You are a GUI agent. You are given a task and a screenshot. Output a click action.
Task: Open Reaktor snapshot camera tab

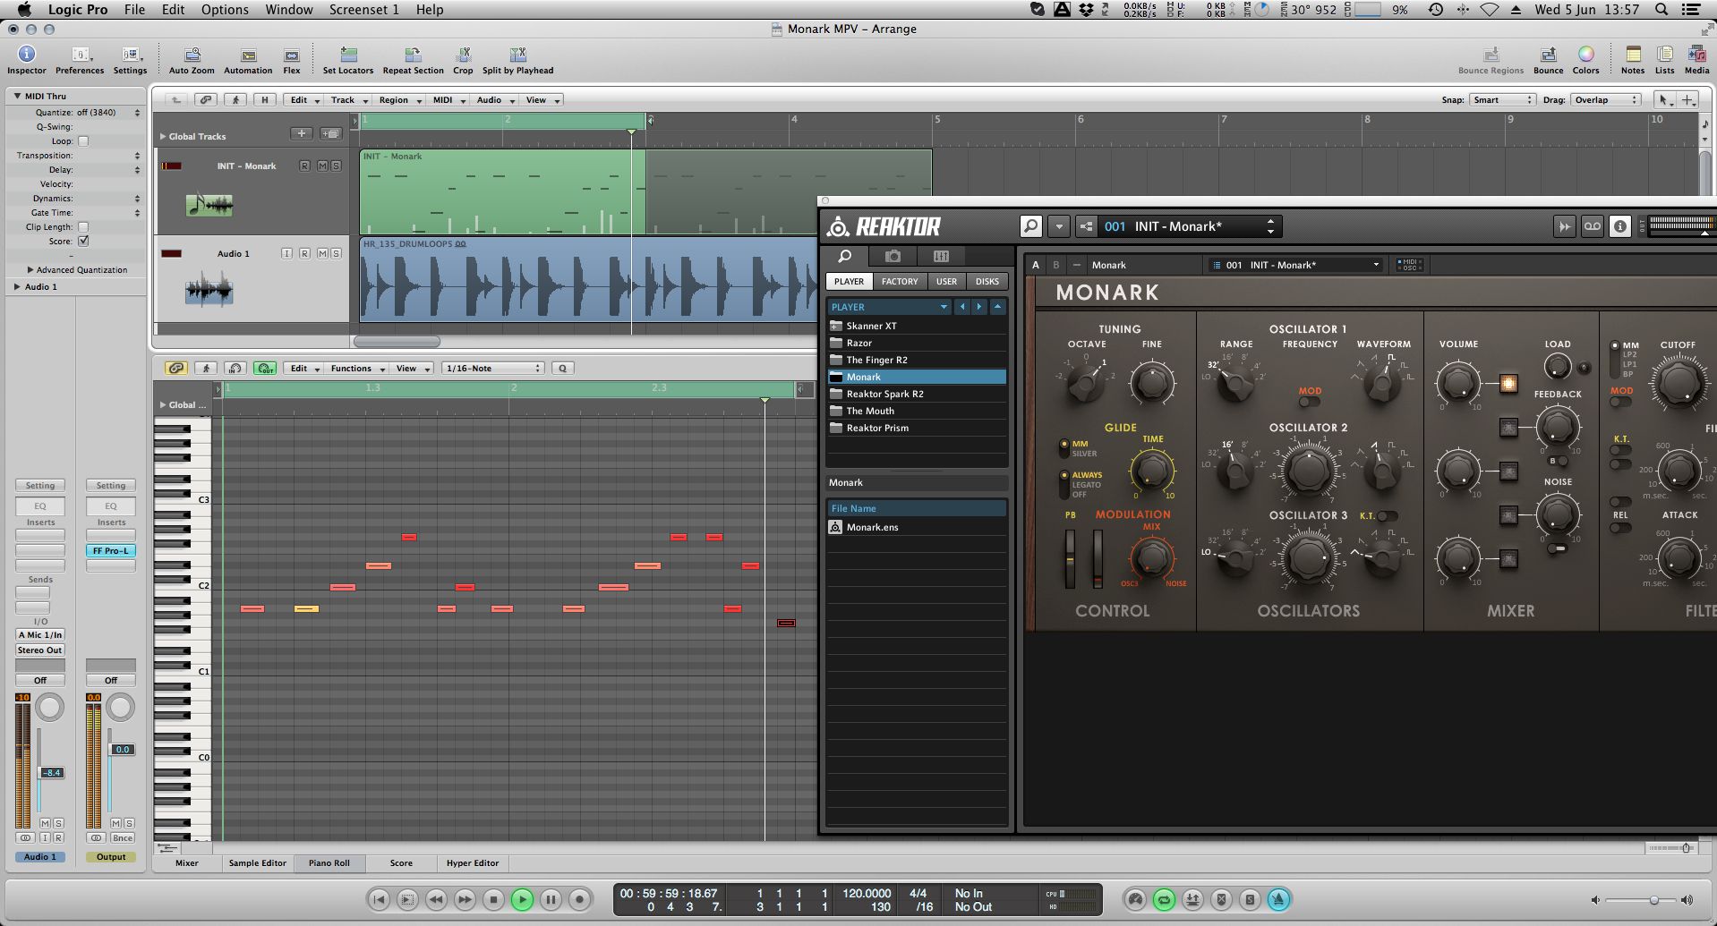click(893, 256)
